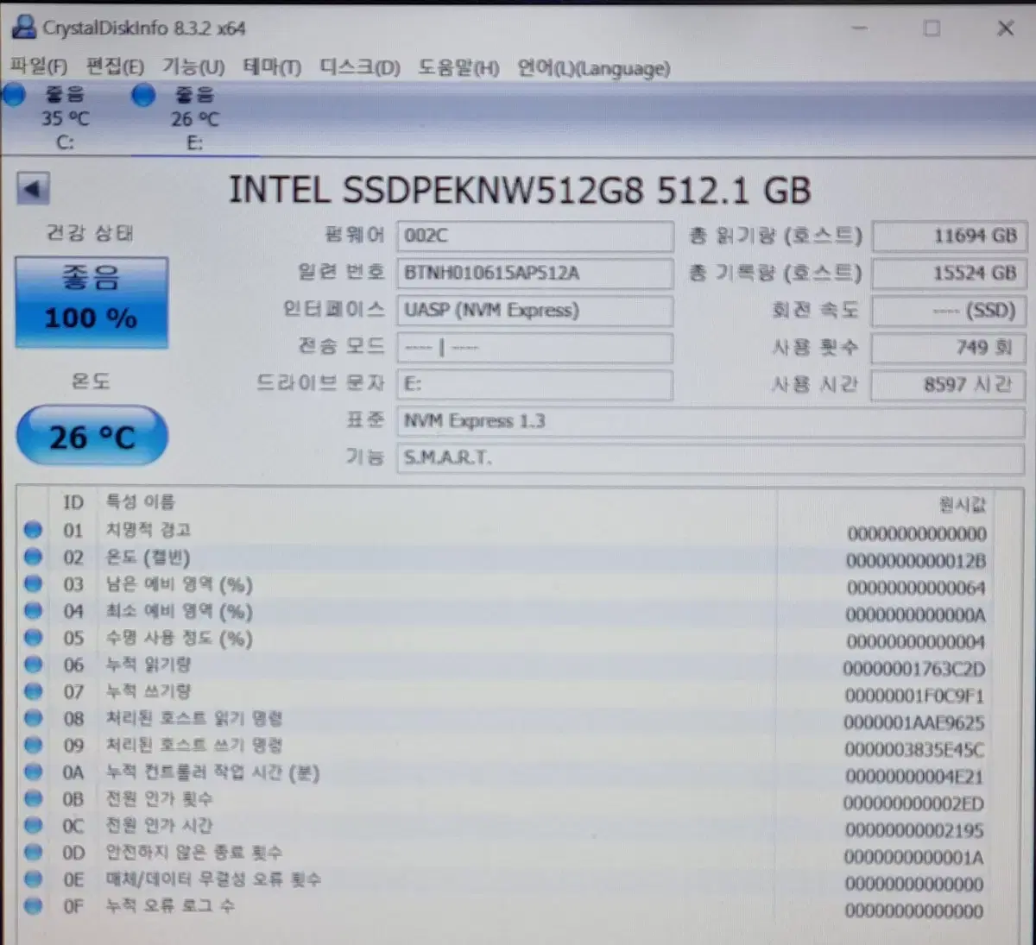This screenshot has width=1036, height=945.
Task: Select the 남은 예비 영역 (%) attribute name
Action: [180, 584]
